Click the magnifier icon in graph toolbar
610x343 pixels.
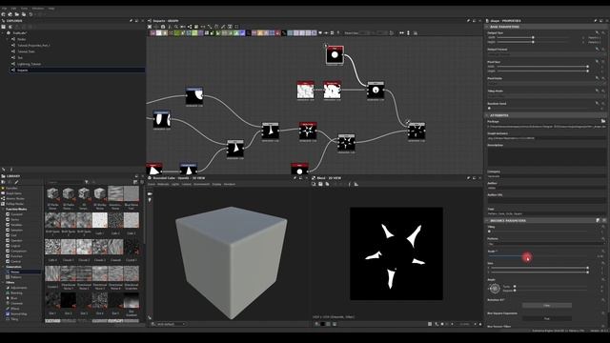176,27
